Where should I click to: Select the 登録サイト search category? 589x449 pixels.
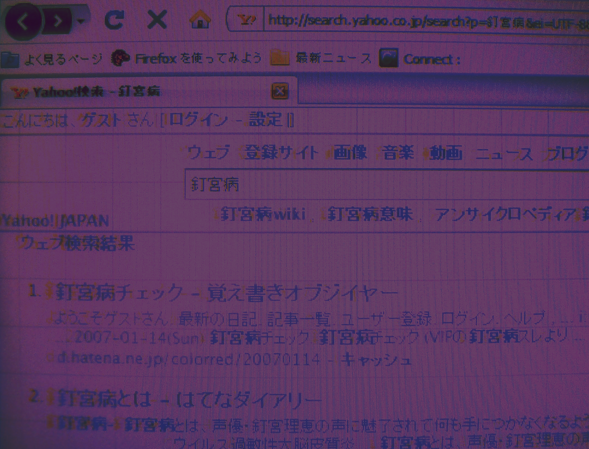pos(281,153)
